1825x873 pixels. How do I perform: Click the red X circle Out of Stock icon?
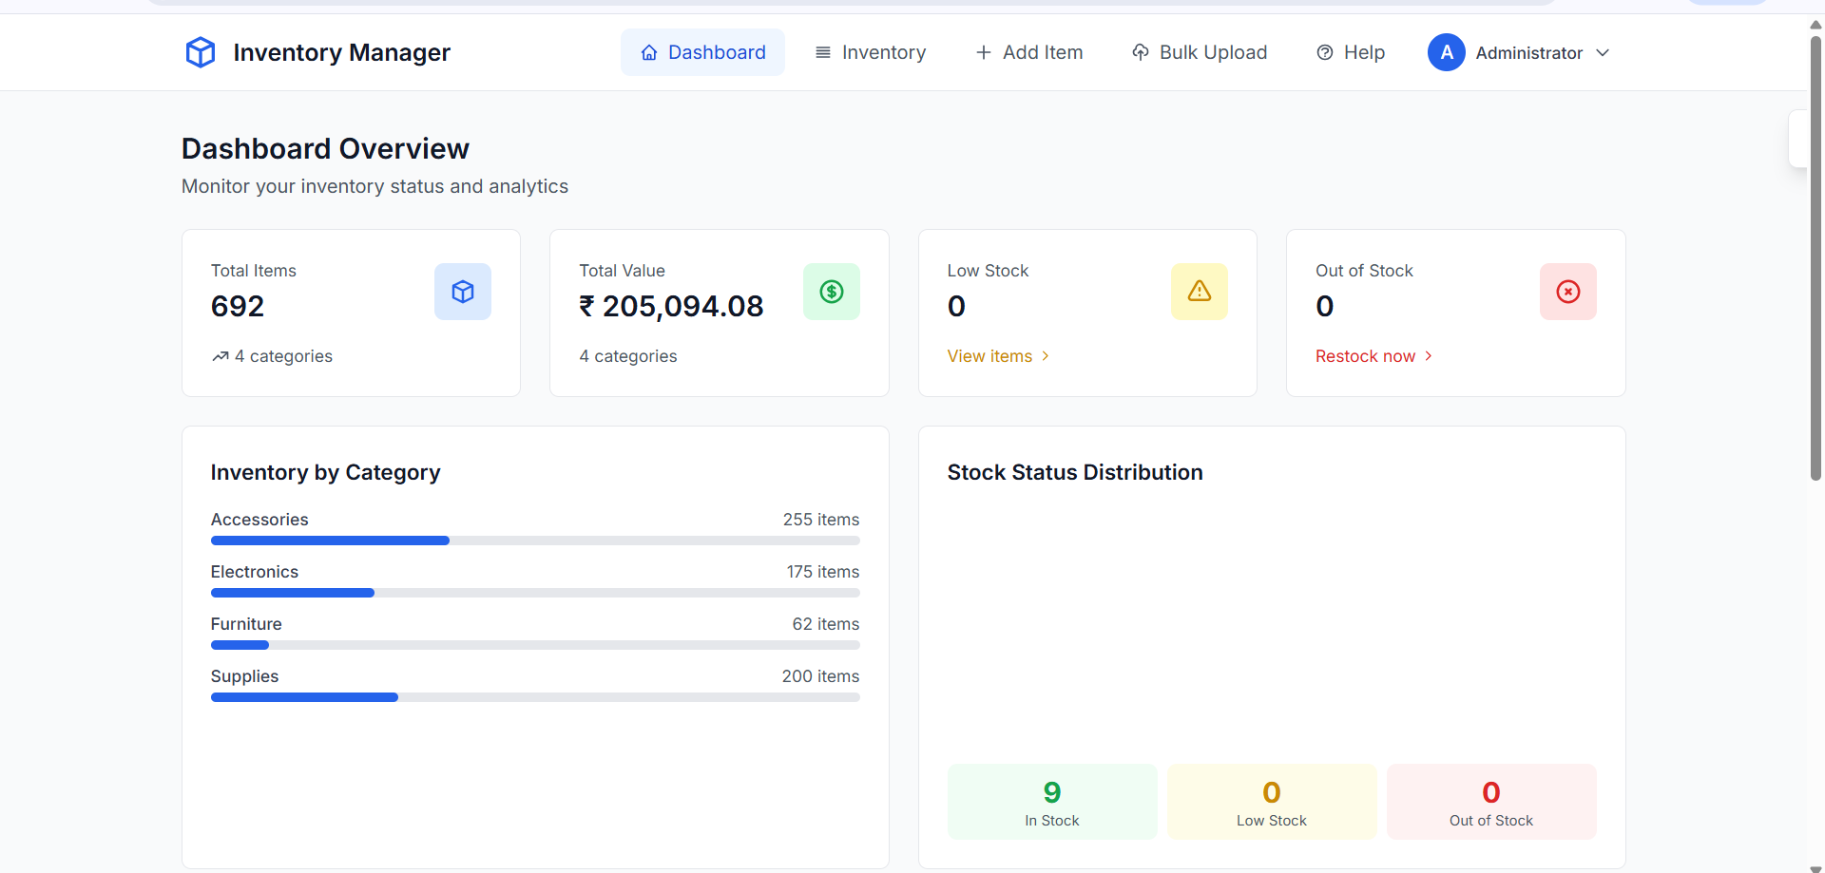click(x=1567, y=292)
